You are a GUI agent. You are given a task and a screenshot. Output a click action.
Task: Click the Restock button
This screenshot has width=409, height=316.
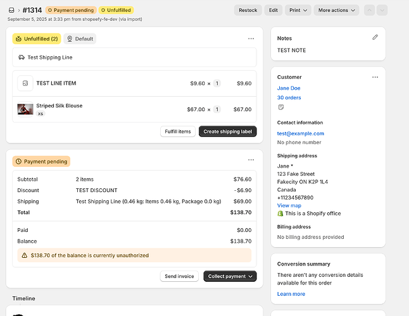tap(248, 10)
